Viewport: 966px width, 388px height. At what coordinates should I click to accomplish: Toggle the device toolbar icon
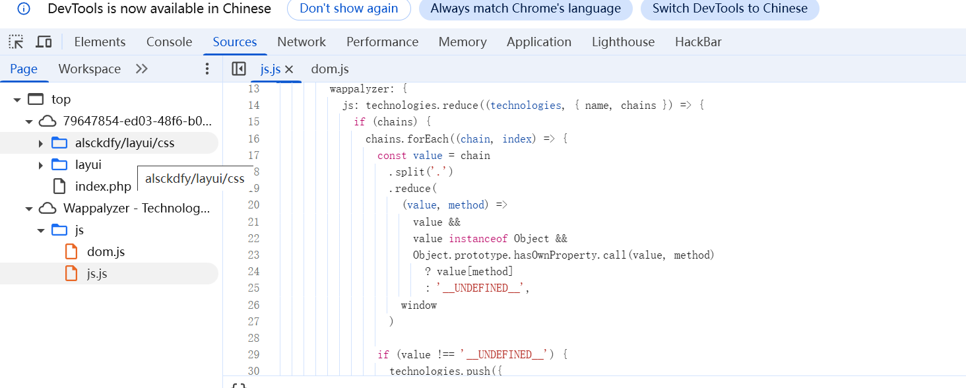tap(44, 42)
